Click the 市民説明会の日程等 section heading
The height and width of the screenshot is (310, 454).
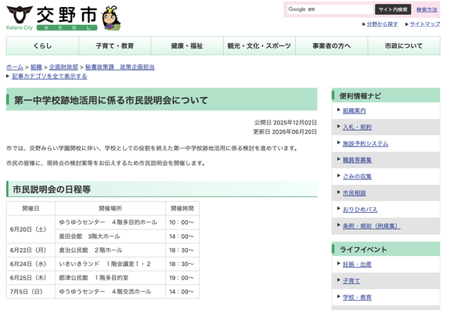click(52, 189)
